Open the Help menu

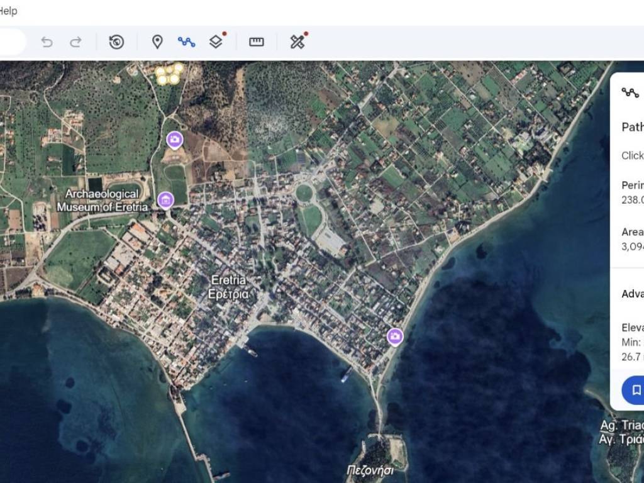pyautogui.click(x=8, y=11)
